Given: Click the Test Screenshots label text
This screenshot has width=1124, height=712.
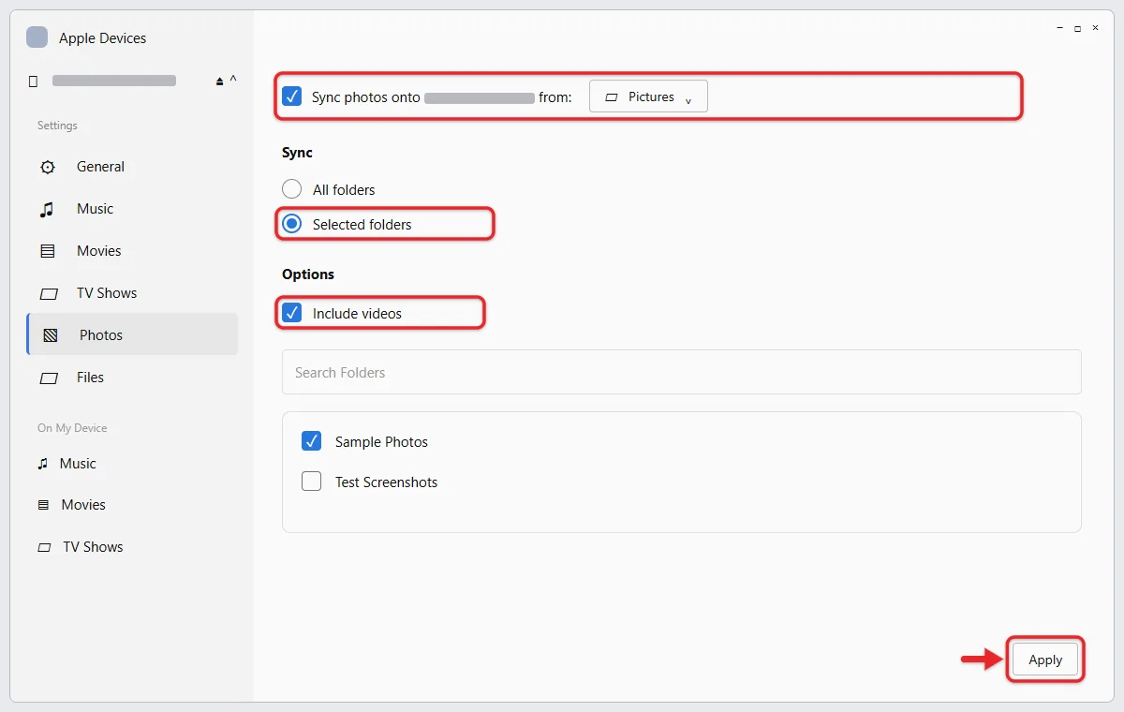Looking at the screenshot, I should point(386,482).
